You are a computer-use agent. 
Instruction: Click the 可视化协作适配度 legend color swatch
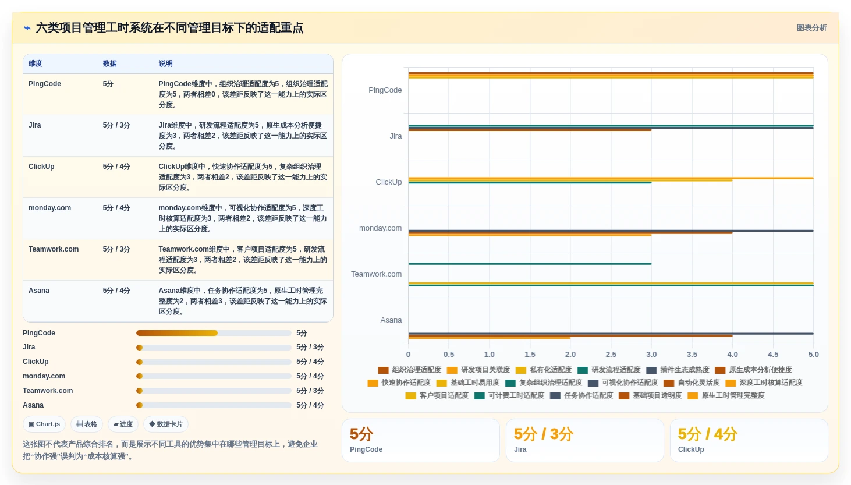coord(593,383)
